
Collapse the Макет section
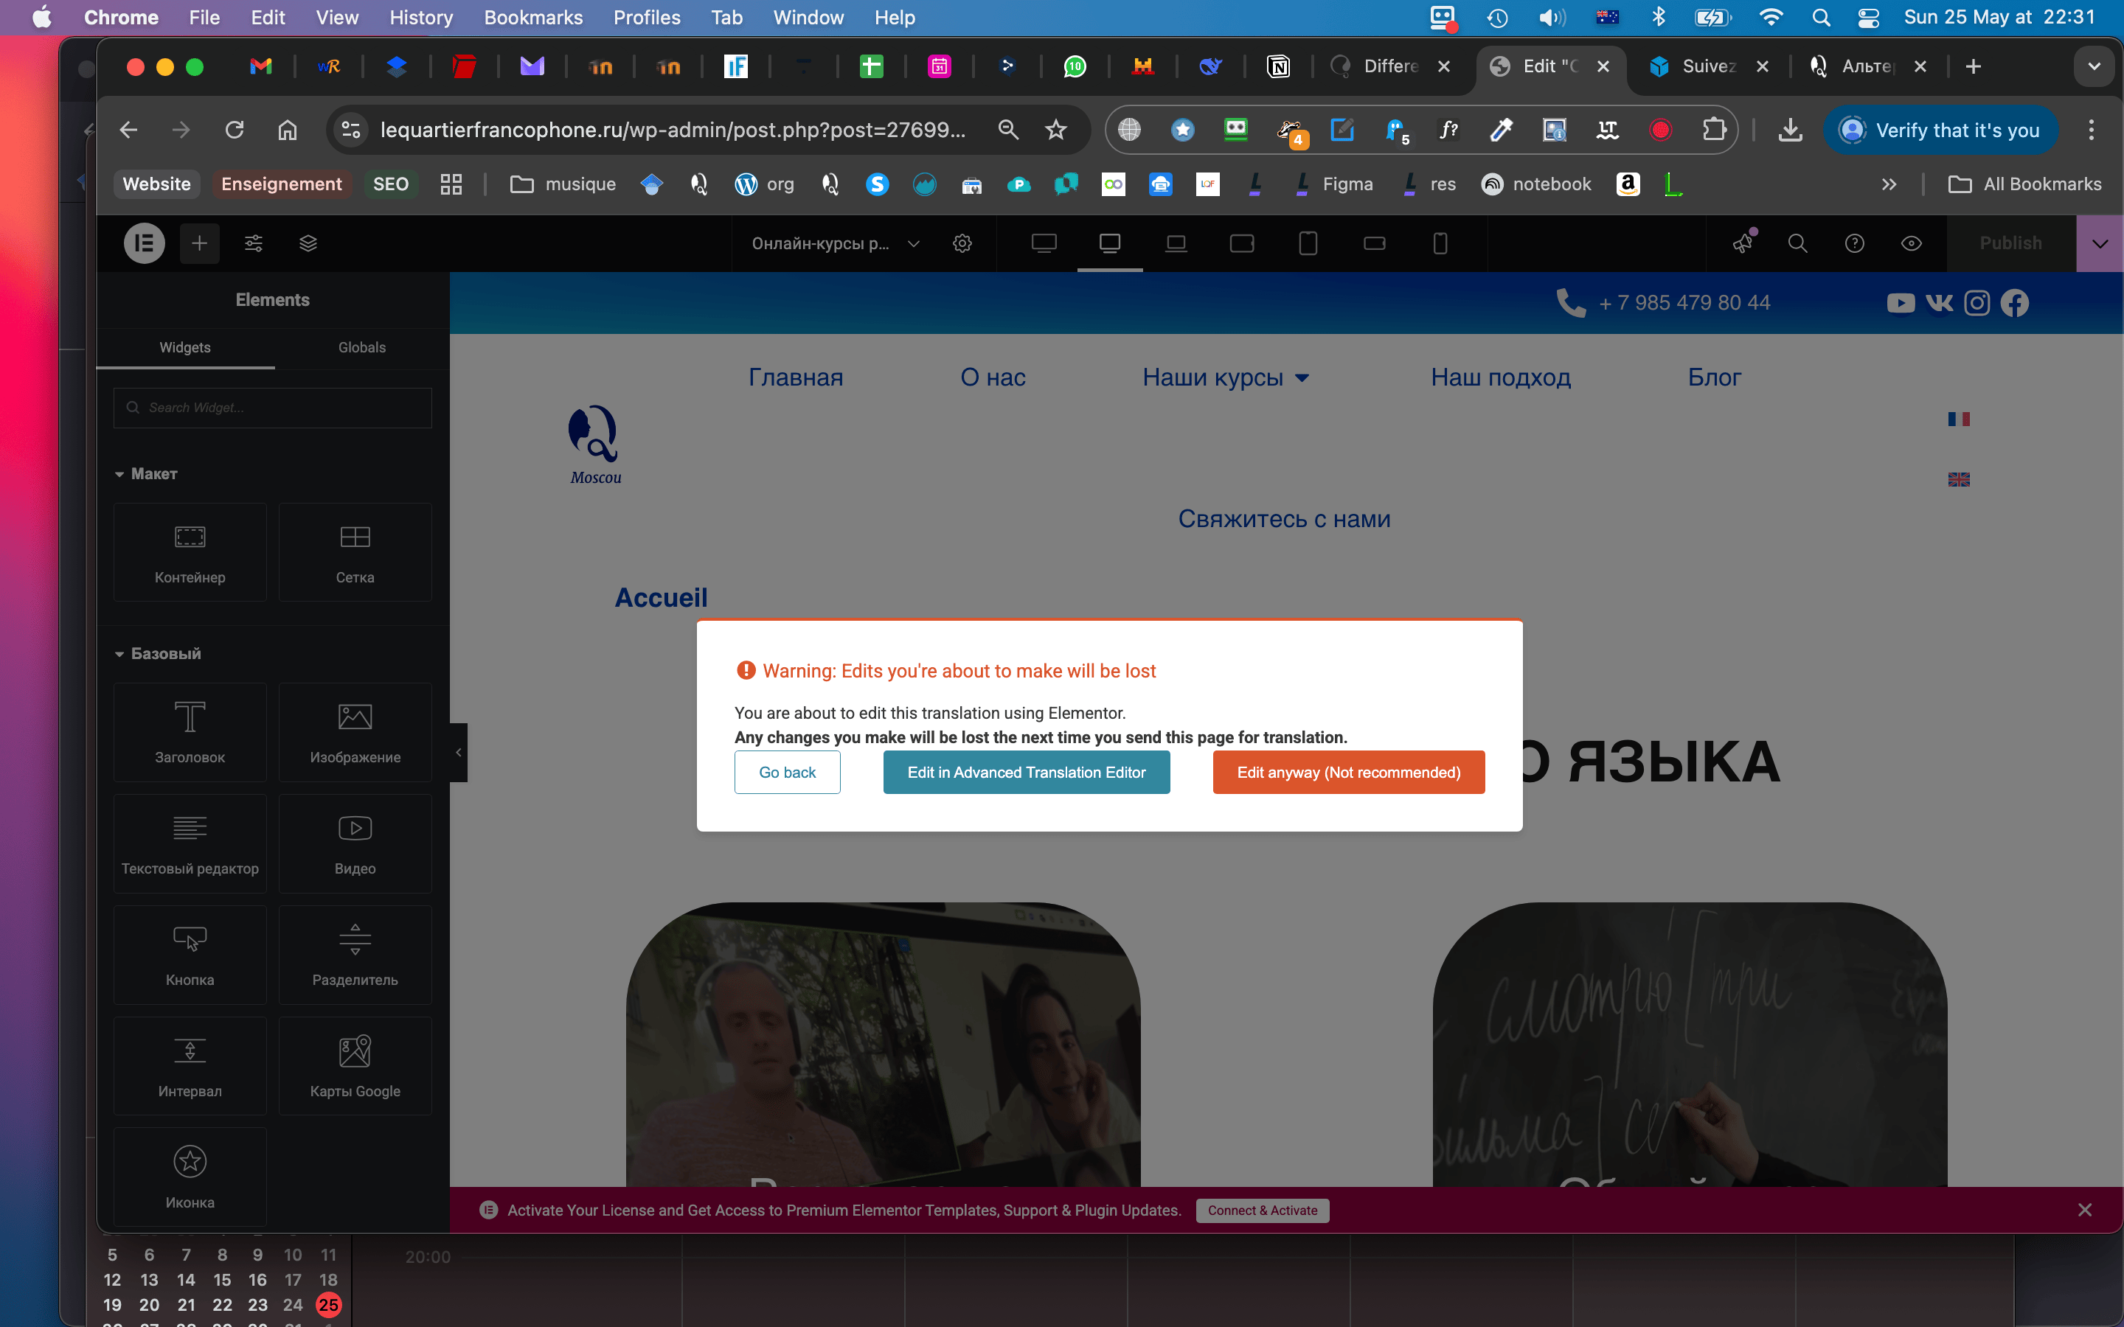146,474
